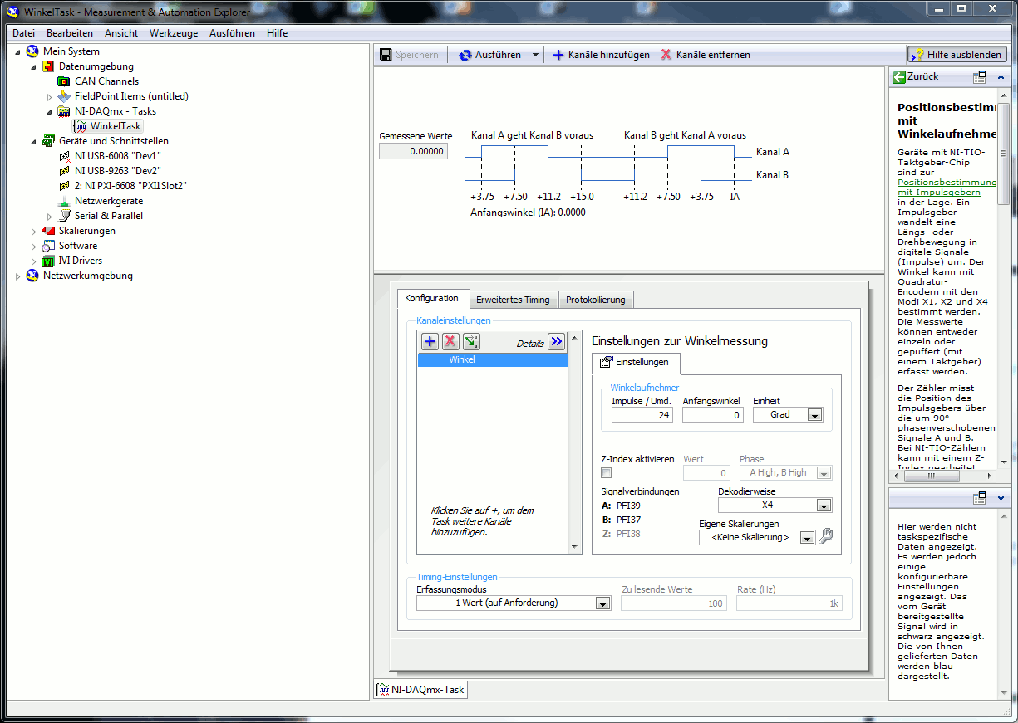Expand the Skalierungen tree node

pos(33,231)
